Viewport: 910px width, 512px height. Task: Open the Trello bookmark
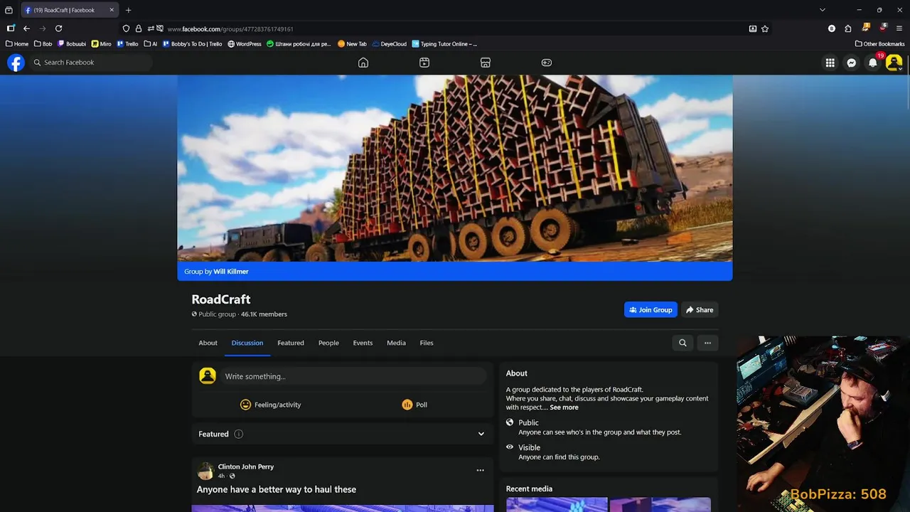click(x=128, y=44)
